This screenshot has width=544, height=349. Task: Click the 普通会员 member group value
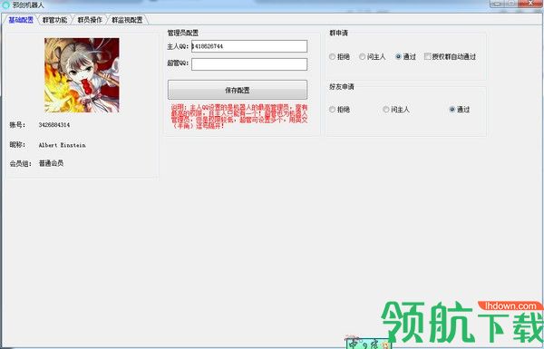(51, 163)
